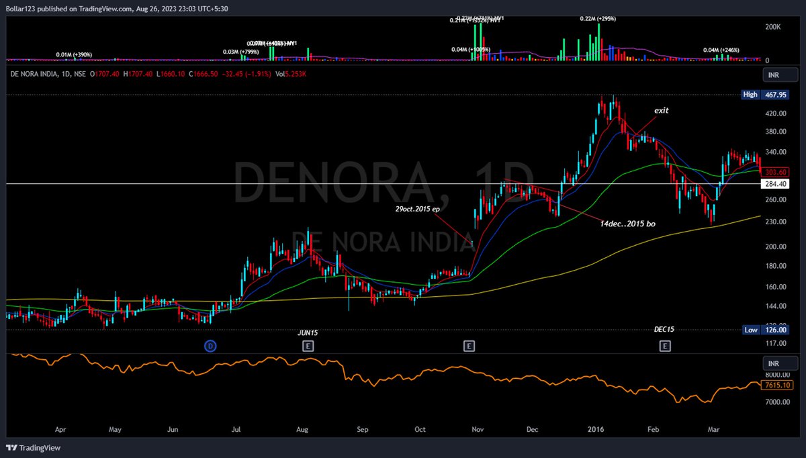806x458 pixels.
Task: Open the earnings 'E' marker below JUN15
Action: tap(308, 346)
